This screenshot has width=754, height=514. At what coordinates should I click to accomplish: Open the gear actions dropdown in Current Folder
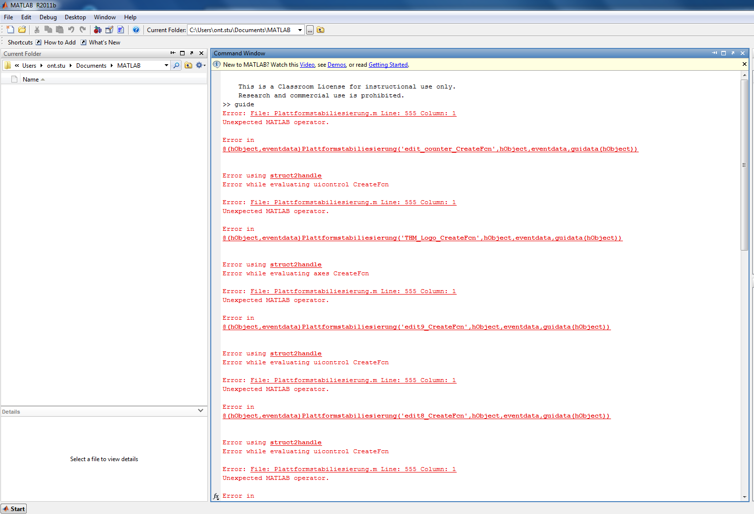(200, 65)
